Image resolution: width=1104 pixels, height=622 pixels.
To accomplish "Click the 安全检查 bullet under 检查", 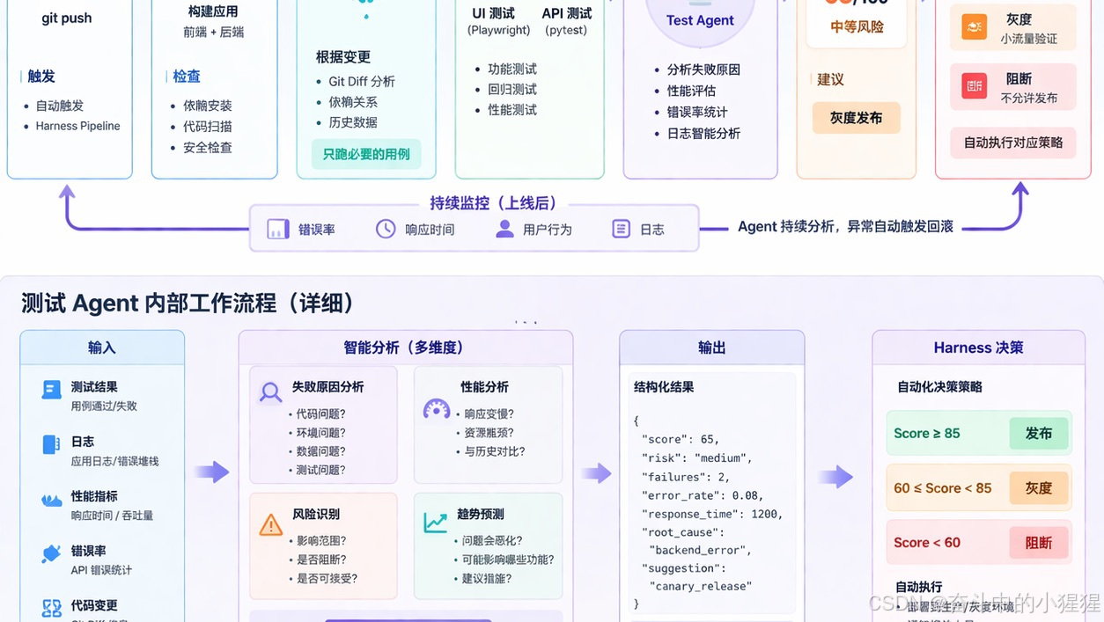I will coord(208,148).
